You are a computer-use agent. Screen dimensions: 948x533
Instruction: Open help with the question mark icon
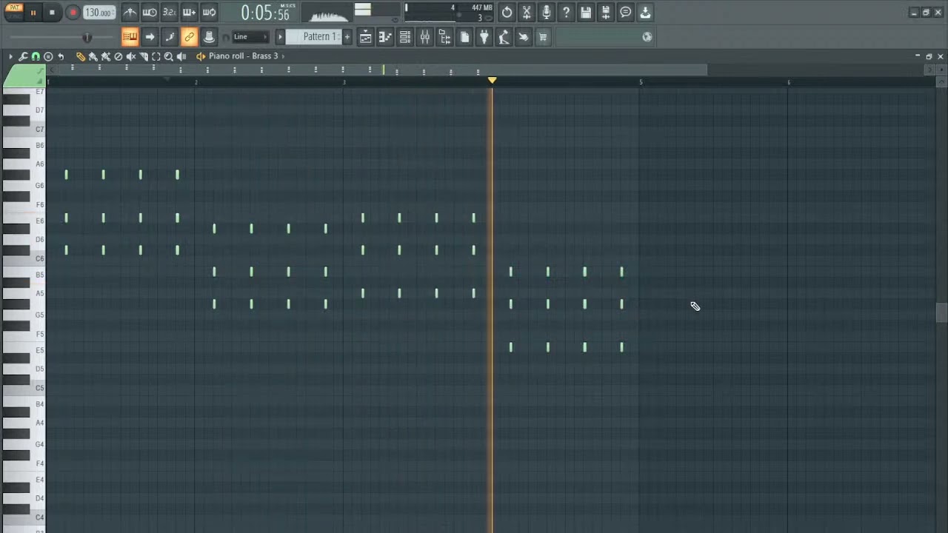566,13
